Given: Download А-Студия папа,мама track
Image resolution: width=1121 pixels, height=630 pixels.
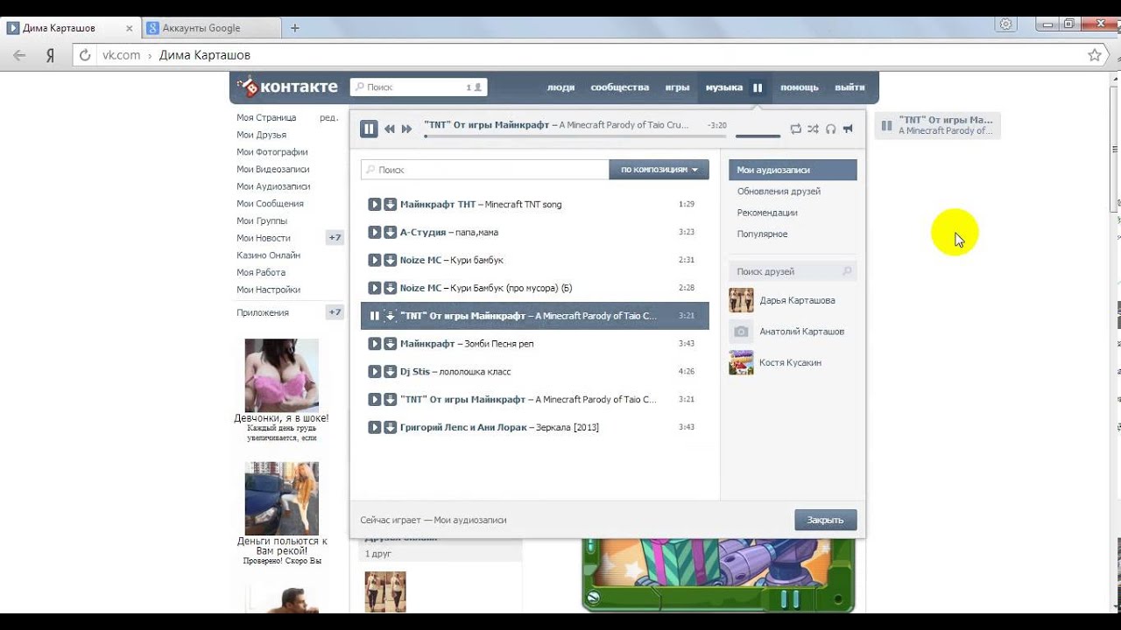Looking at the screenshot, I should (x=391, y=232).
